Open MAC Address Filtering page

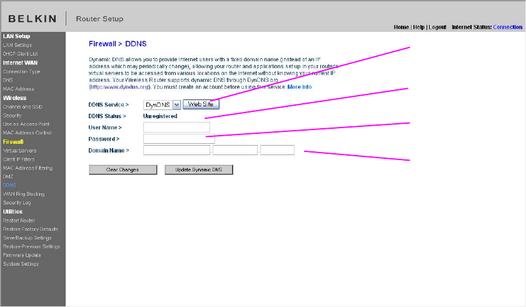coord(28,168)
